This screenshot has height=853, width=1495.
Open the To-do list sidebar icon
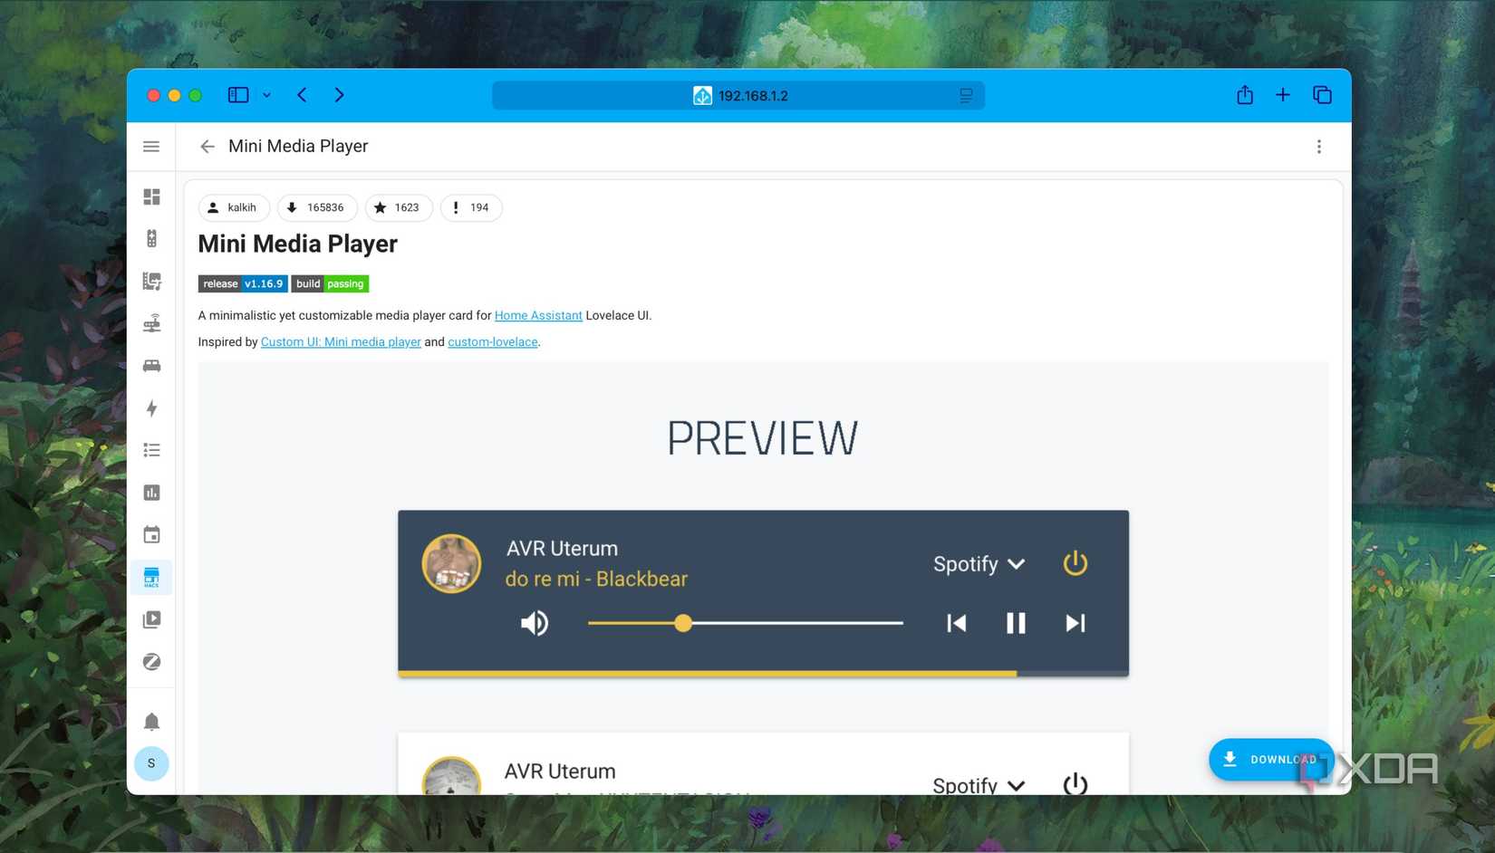151,449
